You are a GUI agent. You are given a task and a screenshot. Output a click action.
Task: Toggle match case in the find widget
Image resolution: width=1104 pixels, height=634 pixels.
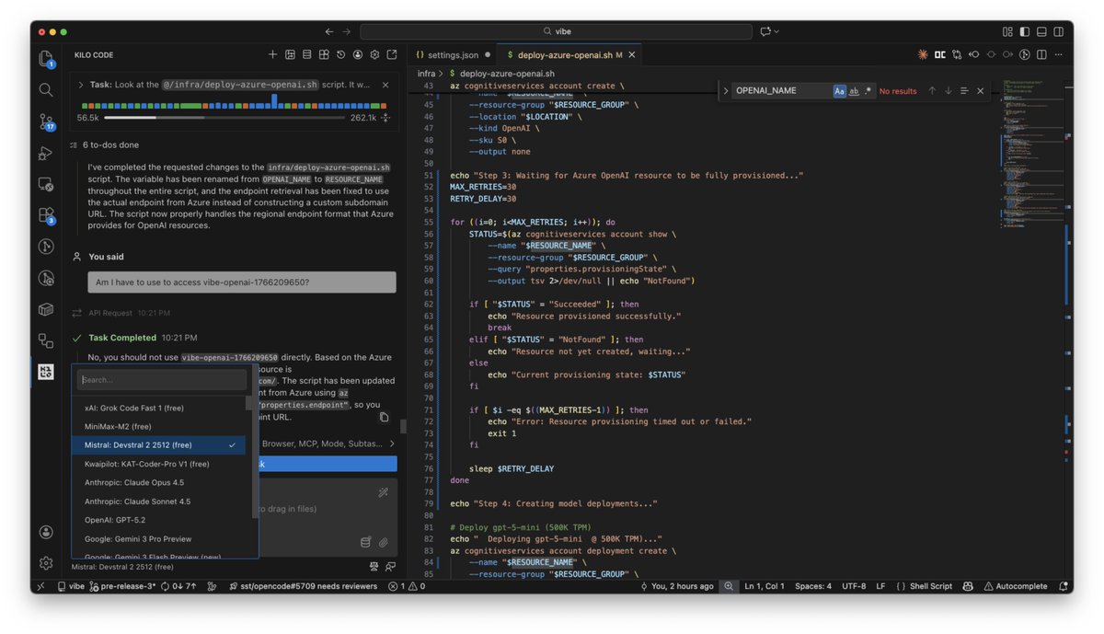[x=839, y=90]
